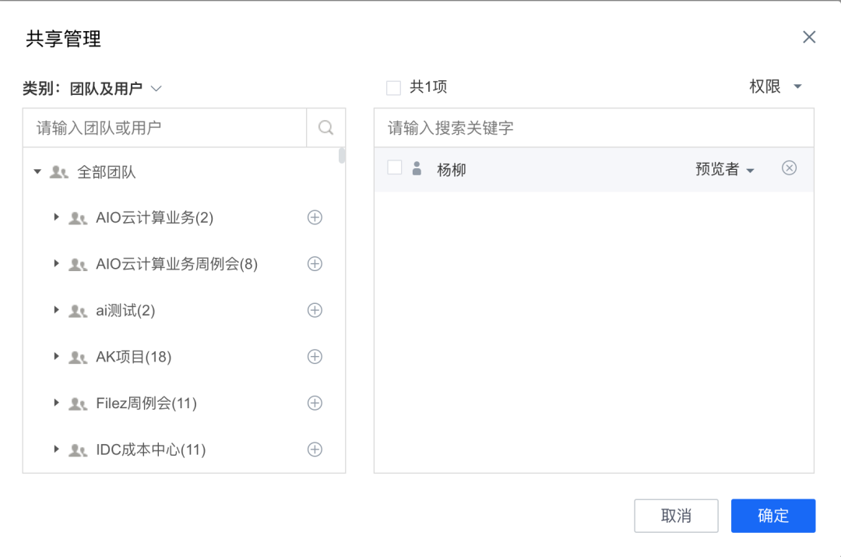Click the search magnifier icon
The image size is (841, 557).
click(325, 128)
